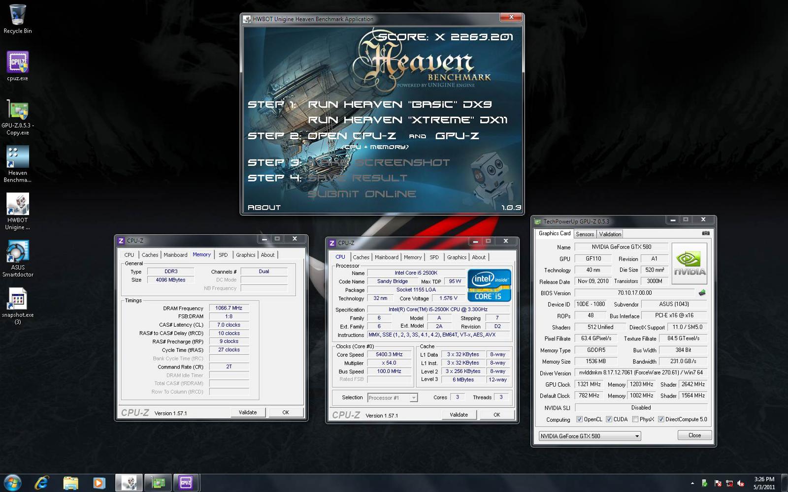Open Windows Media Player on taskbar
This screenshot has width=788, height=492.
(98, 483)
